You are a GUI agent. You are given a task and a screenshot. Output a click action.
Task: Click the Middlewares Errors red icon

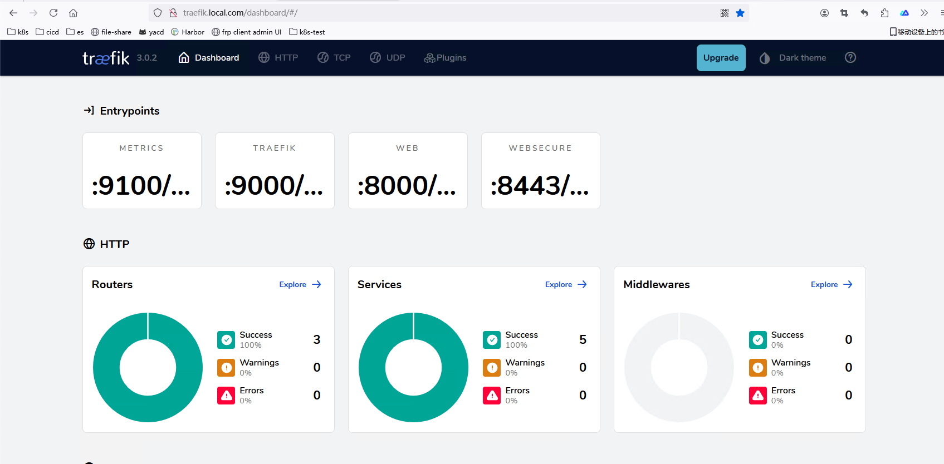pyautogui.click(x=758, y=396)
